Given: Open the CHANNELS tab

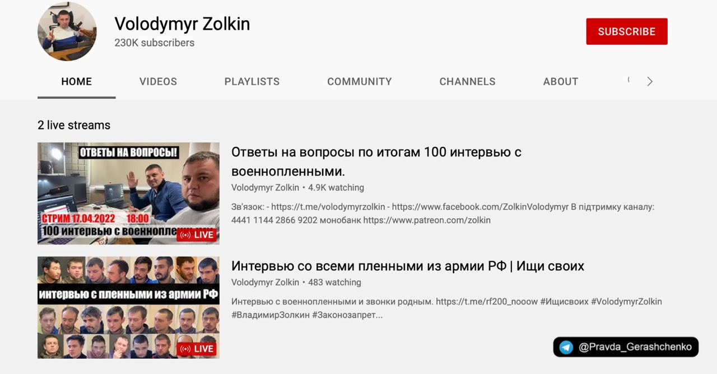Looking at the screenshot, I should [x=467, y=81].
